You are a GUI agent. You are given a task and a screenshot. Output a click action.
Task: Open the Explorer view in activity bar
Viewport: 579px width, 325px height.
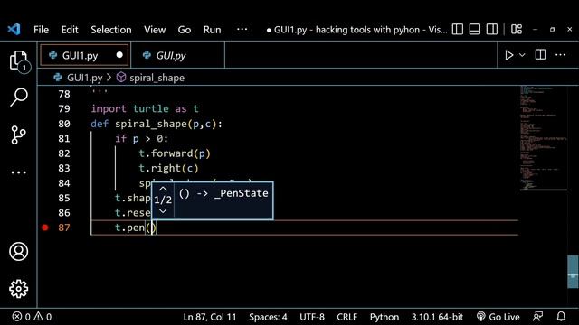18,60
